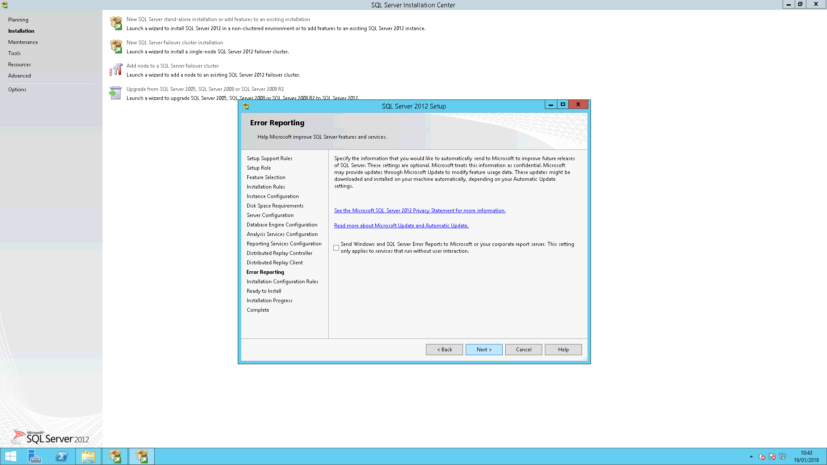827x465 pixels.
Task: Click New SQL Server stand-alone installation link
Action: coord(218,19)
